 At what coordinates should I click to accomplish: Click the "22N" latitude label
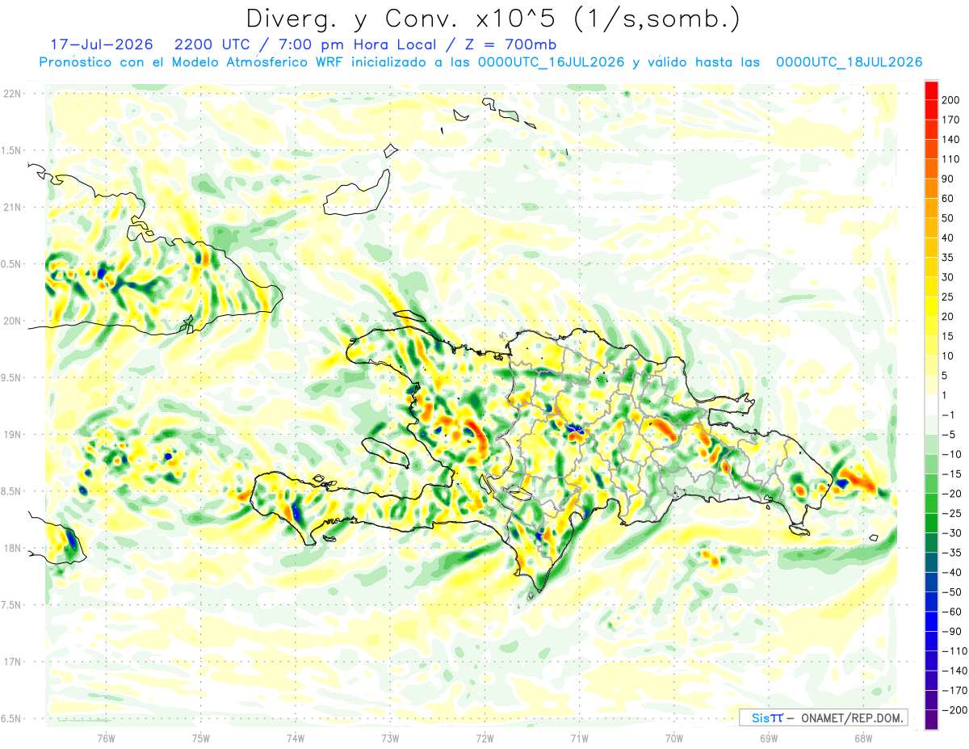[x=12, y=94]
